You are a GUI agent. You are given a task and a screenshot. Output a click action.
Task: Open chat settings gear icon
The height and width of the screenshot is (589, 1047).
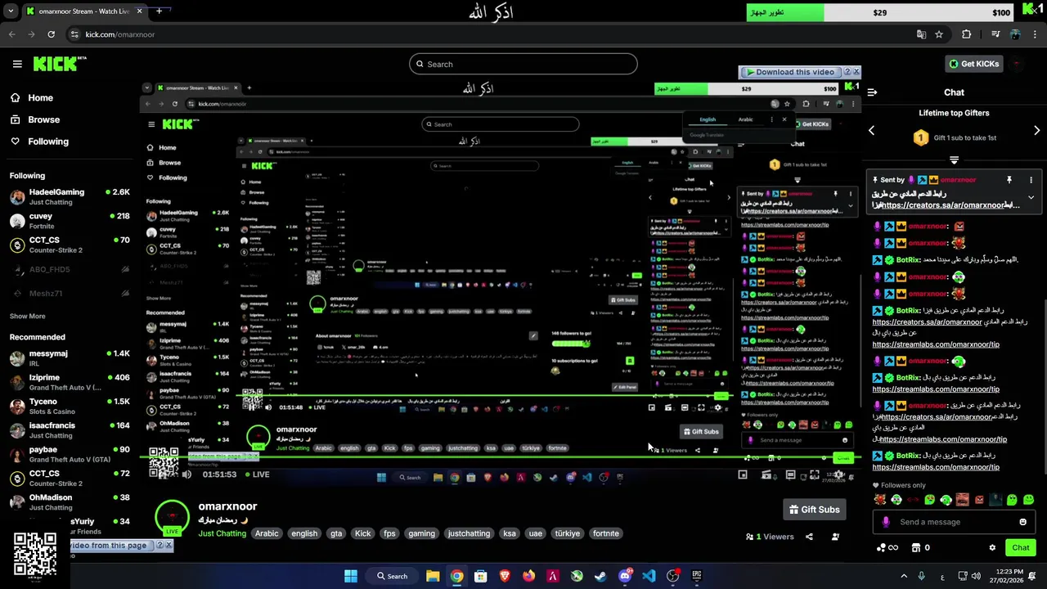click(992, 547)
